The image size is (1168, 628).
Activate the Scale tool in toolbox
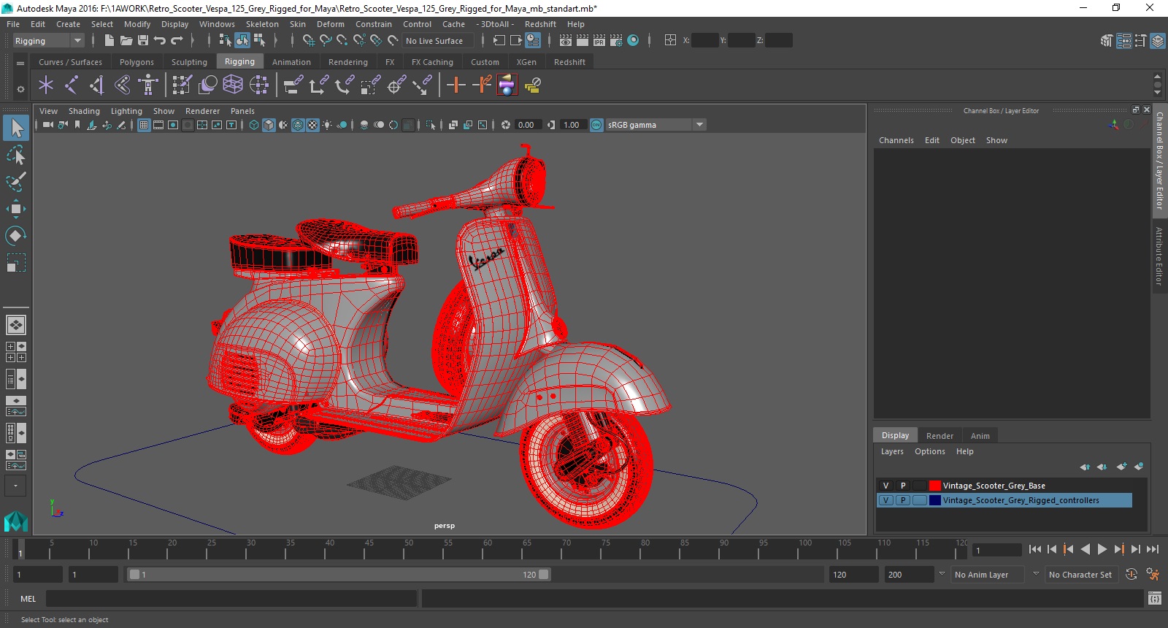[x=16, y=263]
